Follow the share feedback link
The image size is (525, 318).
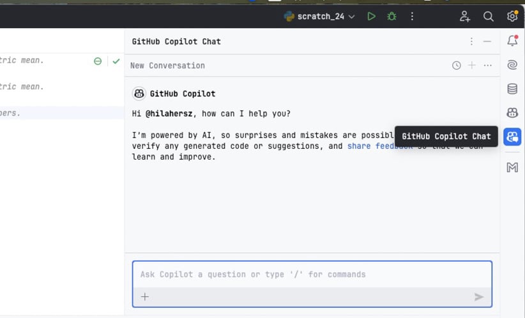point(380,146)
